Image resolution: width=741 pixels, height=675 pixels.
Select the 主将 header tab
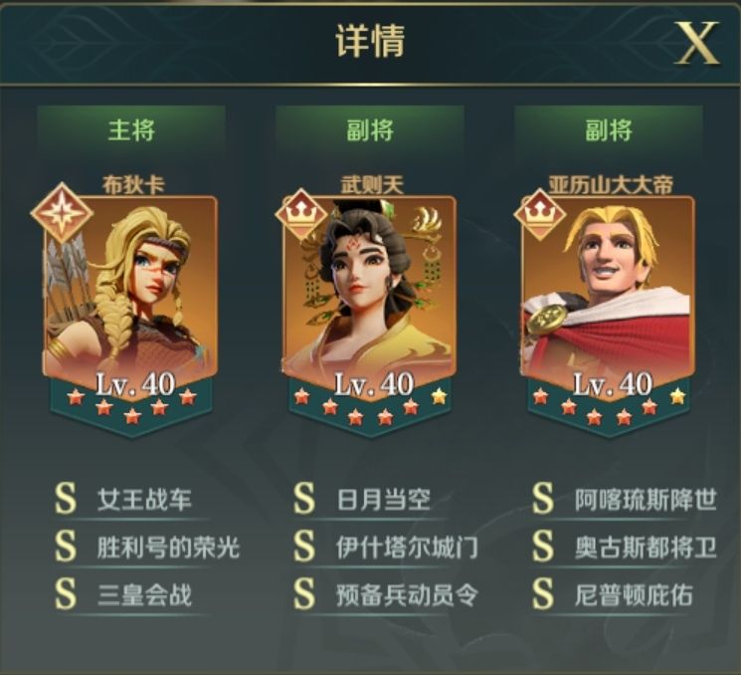(x=131, y=129)
